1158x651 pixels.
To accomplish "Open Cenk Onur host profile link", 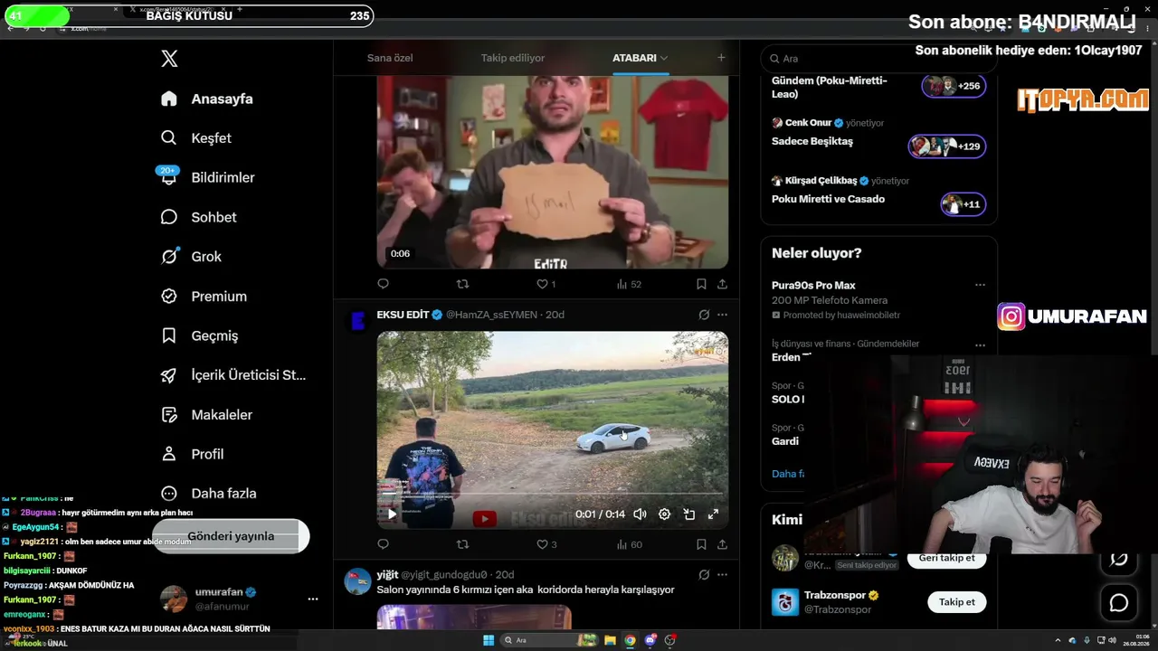I will point(808,123).
